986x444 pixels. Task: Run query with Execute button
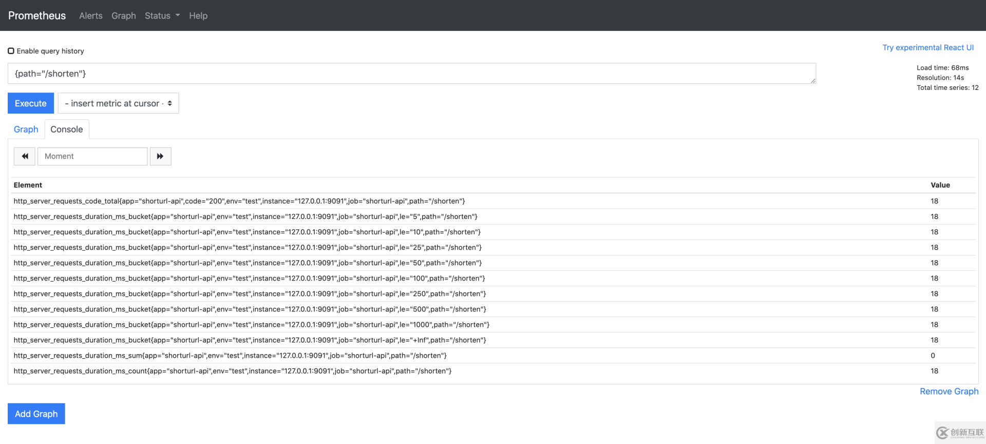click(31, 103)
